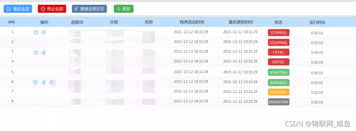Select the EXITED status badge
Image resolution: width=356 pixels, height=131 pixels.
[x=279, y=62]
